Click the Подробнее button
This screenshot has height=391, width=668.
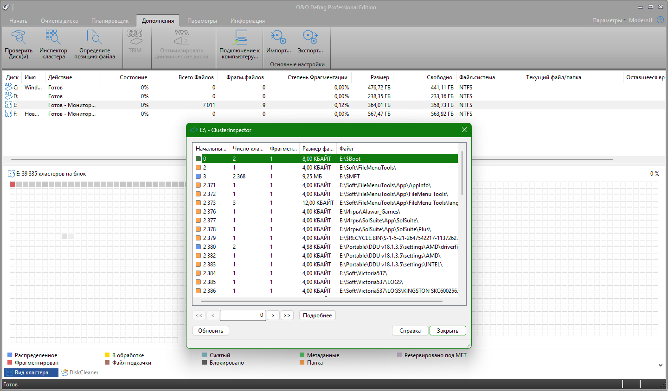317,315
